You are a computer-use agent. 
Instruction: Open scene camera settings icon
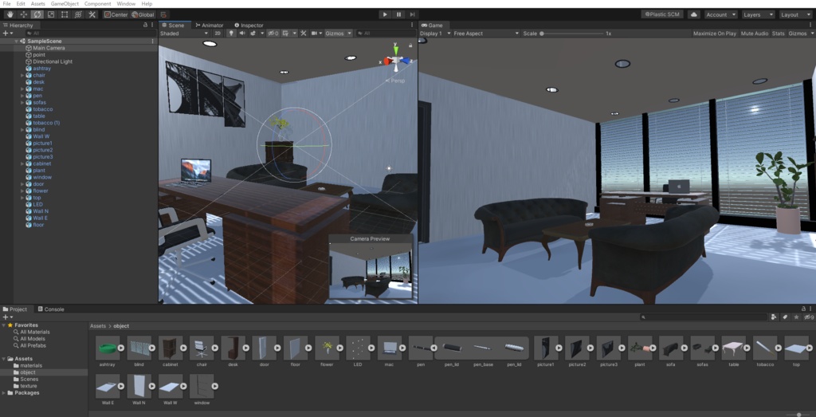(314, 33)
